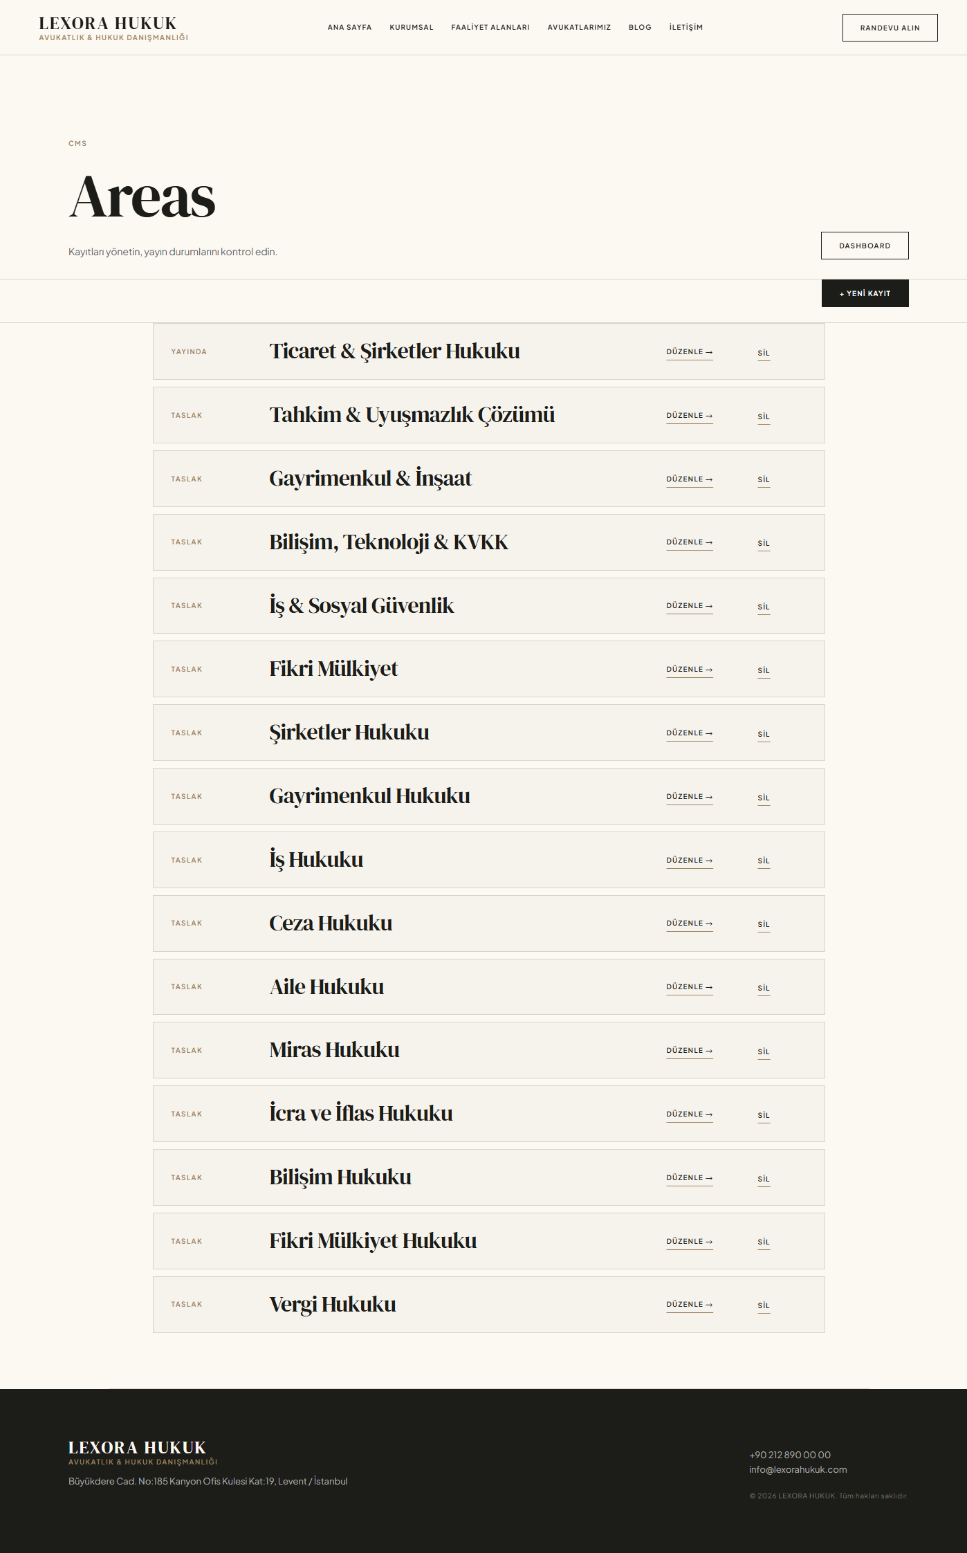Open Düzenle for Fikri Mülkiyet
Viewport: 967px width, 1553px height.
(x=690, y=670)
